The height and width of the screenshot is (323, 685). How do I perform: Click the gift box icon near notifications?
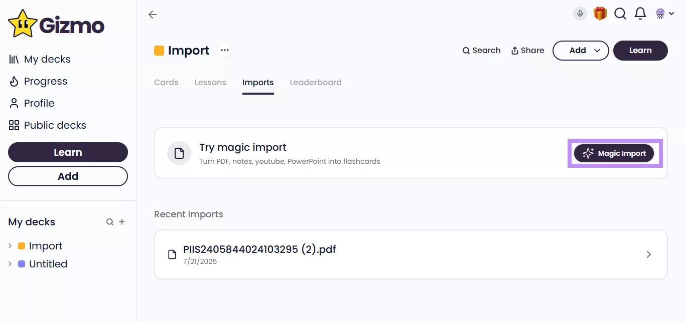point(600,14)
